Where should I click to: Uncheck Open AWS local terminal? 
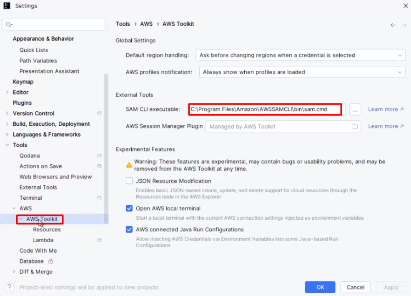(129, 208)
